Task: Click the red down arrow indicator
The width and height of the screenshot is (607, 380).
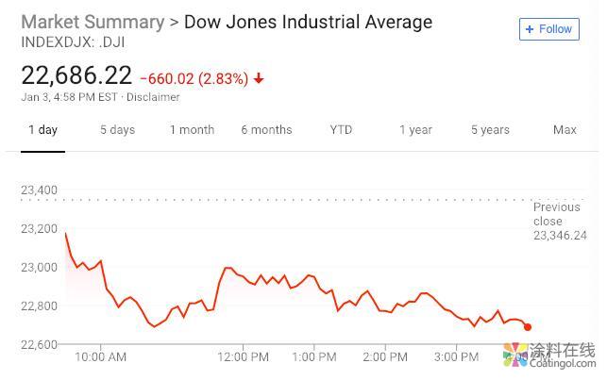Action: pos(259,78)
